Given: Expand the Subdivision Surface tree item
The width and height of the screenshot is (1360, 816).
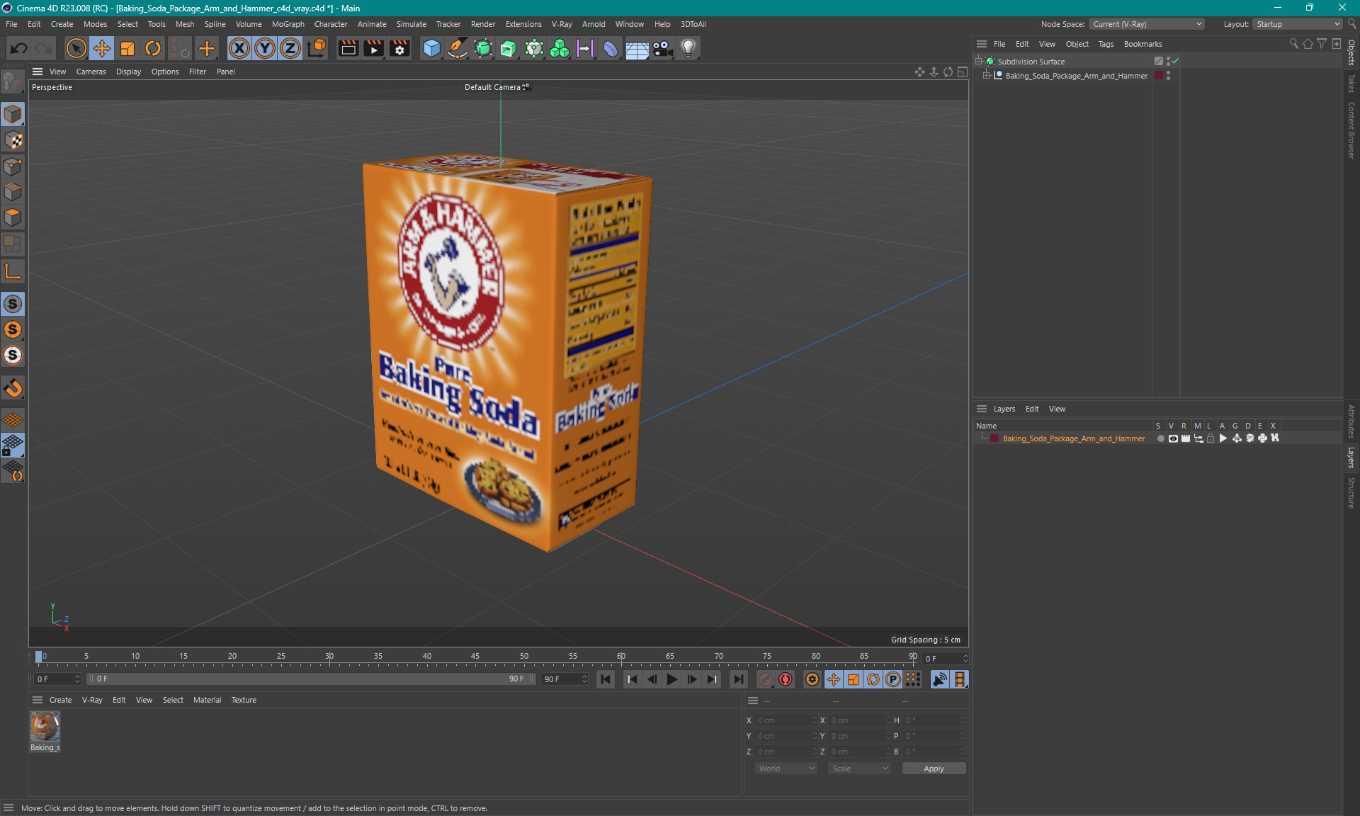Looking at the screenshot, I should tap(979, 62).
